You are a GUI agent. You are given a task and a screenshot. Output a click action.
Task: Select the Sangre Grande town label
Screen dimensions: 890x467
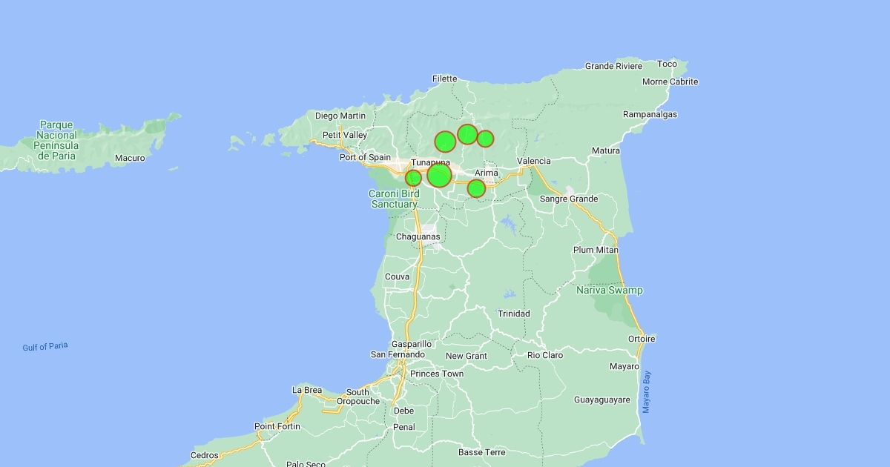[x=569, y=199]
